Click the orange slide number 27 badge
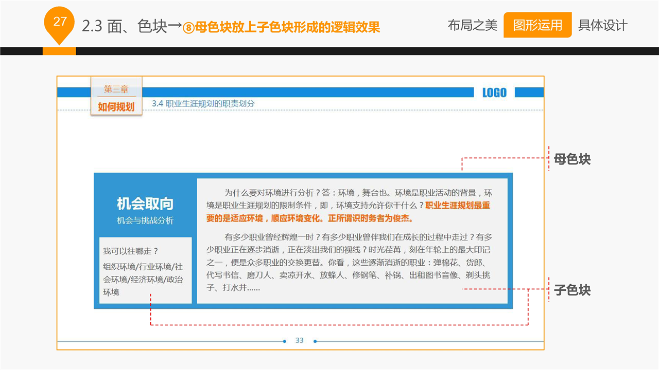Image resolution: width=659 pixels, height=370 pixels. click(60, 22)
